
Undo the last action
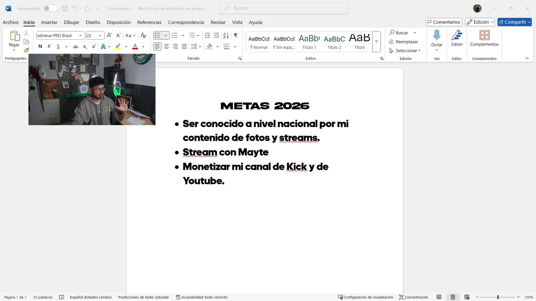(75, 8)
